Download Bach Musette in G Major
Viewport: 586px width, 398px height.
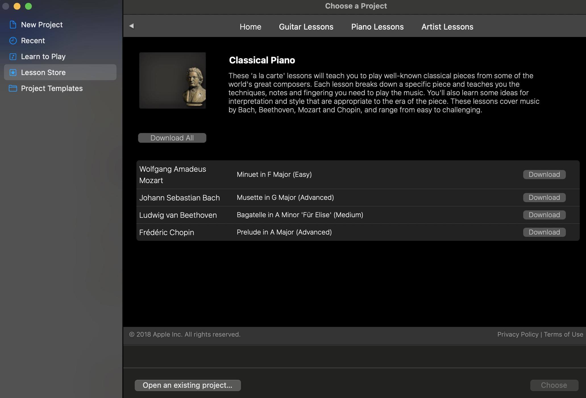click(x=544, y=198)
